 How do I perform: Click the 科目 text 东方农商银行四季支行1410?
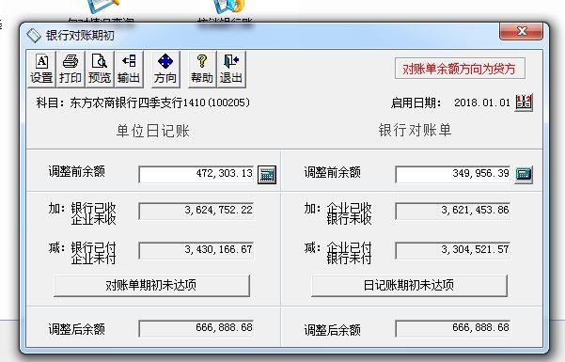tap(137, 102)
